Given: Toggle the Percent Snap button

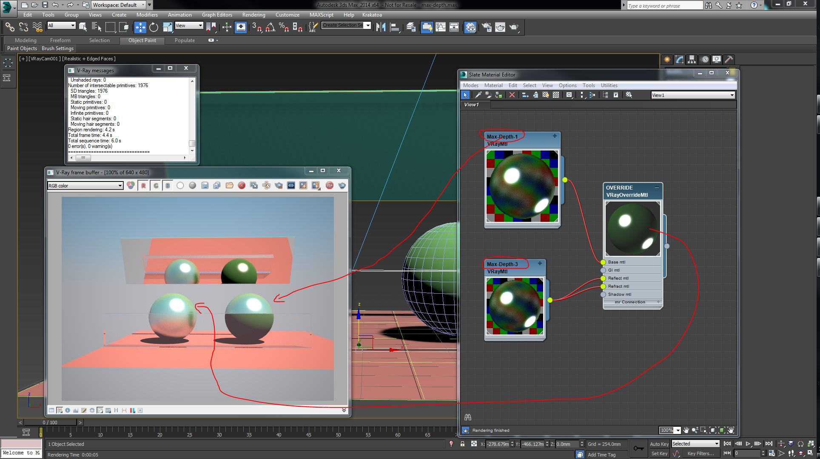Looking at the screenshot, I should (x=284, y=27).
